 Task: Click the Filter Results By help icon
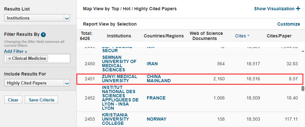coord(43,35)
